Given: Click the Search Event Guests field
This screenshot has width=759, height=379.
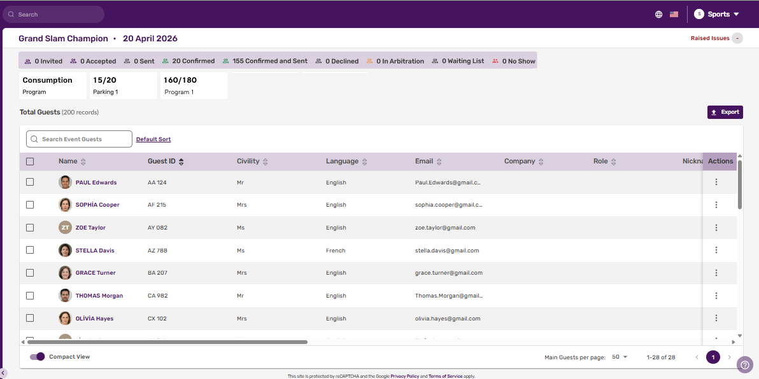Looking at the screenshot, I should [80, 139].
